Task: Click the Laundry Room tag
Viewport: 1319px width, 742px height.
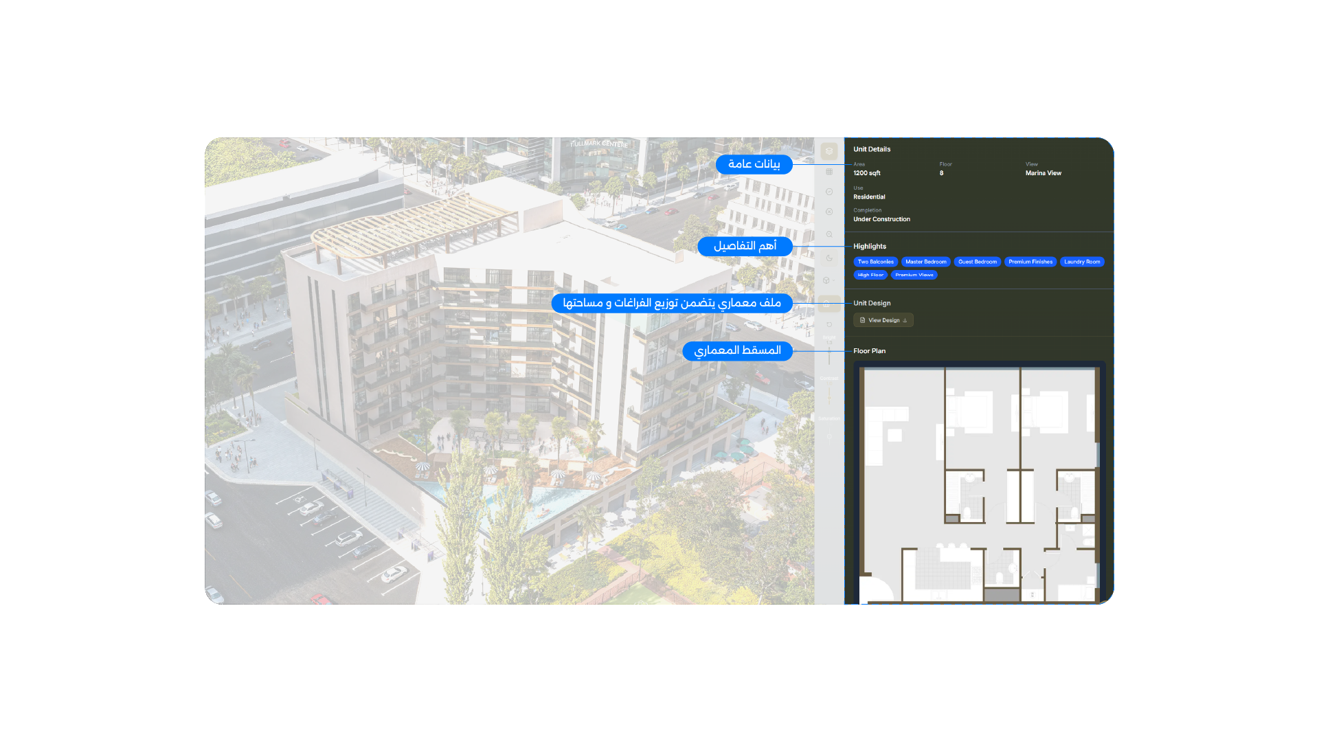Action: click(x=1082, y=262)
